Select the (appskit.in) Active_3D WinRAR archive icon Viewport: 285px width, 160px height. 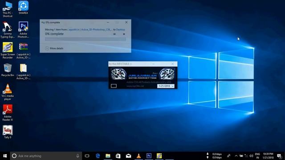[23, 51]
